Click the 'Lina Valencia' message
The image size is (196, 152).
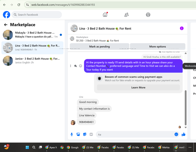[x=87, y=115]
